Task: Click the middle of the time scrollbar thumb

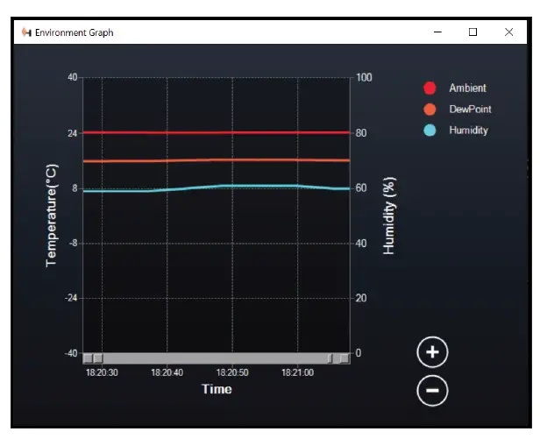Action: click(214, 358)
